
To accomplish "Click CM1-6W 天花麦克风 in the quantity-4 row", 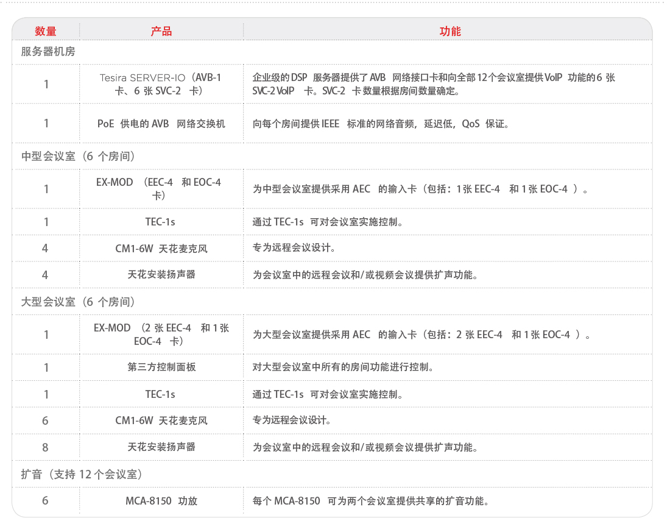I will (x=161, y=249).
